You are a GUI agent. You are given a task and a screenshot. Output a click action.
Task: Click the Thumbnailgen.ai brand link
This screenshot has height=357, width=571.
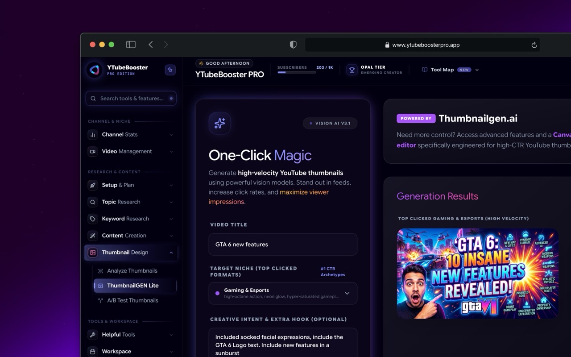478,118
